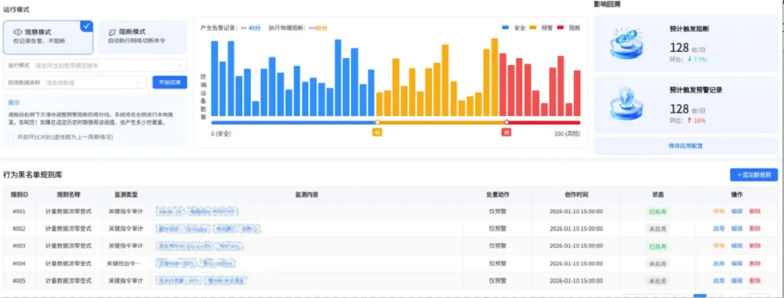The width and height of the screenshot is (784, 298).
Task: Click the green down arrow beside 7.7%
Action: 689,59
